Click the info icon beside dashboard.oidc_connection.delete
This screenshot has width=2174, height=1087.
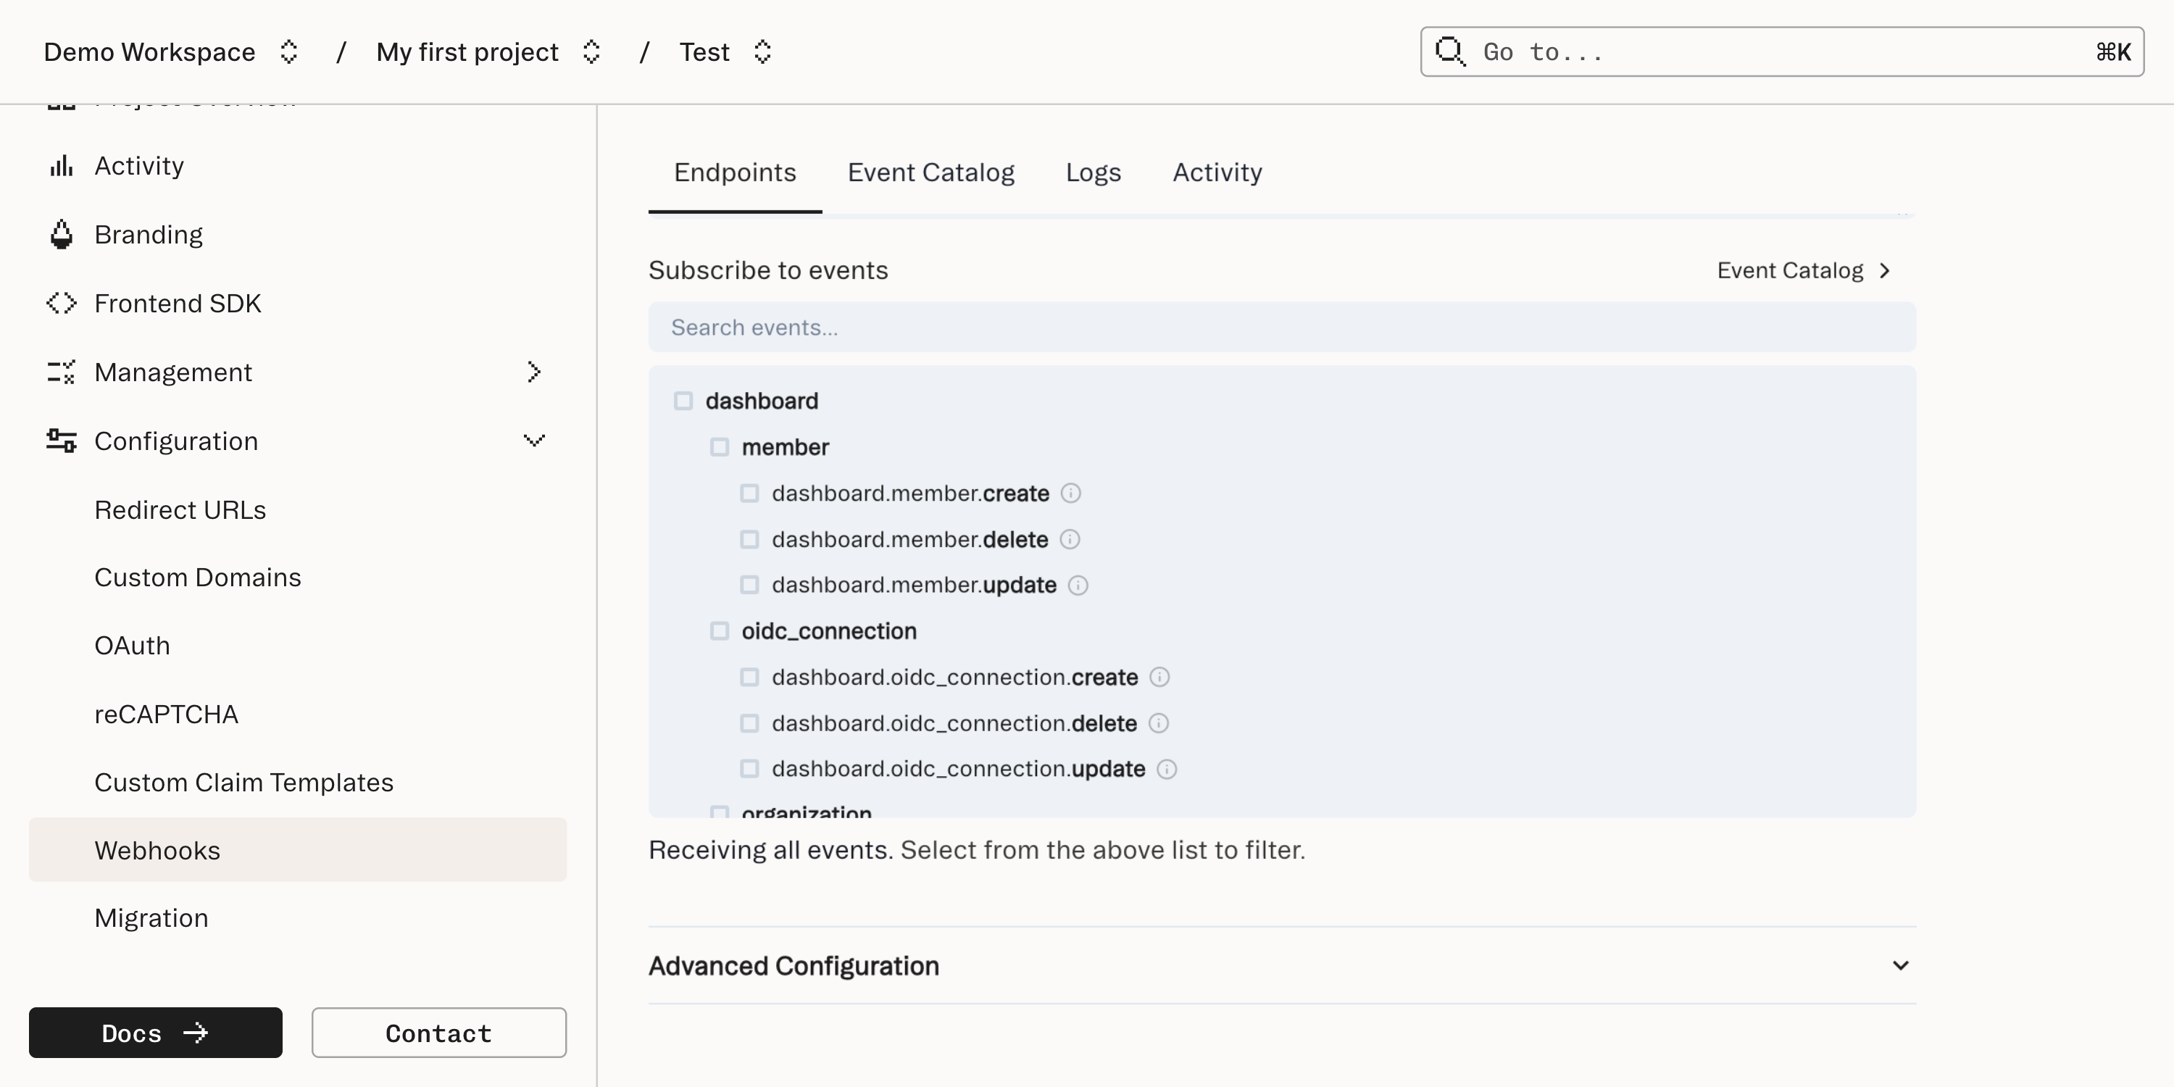coord(1158,723)
